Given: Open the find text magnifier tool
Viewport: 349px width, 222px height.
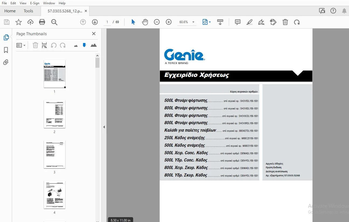Looking at the screenshot, I should coord(54,22).
